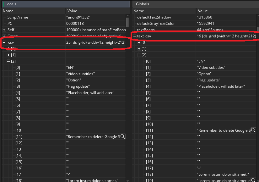Screen dimensions: 259x182
Task: Select "Flag update" value in Locals
Action: 78,86
